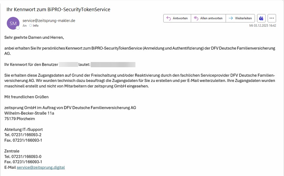The width and height of the screenshot is (284, 176).
Task: Open the three-dots more actions menu
Action: 272,18
